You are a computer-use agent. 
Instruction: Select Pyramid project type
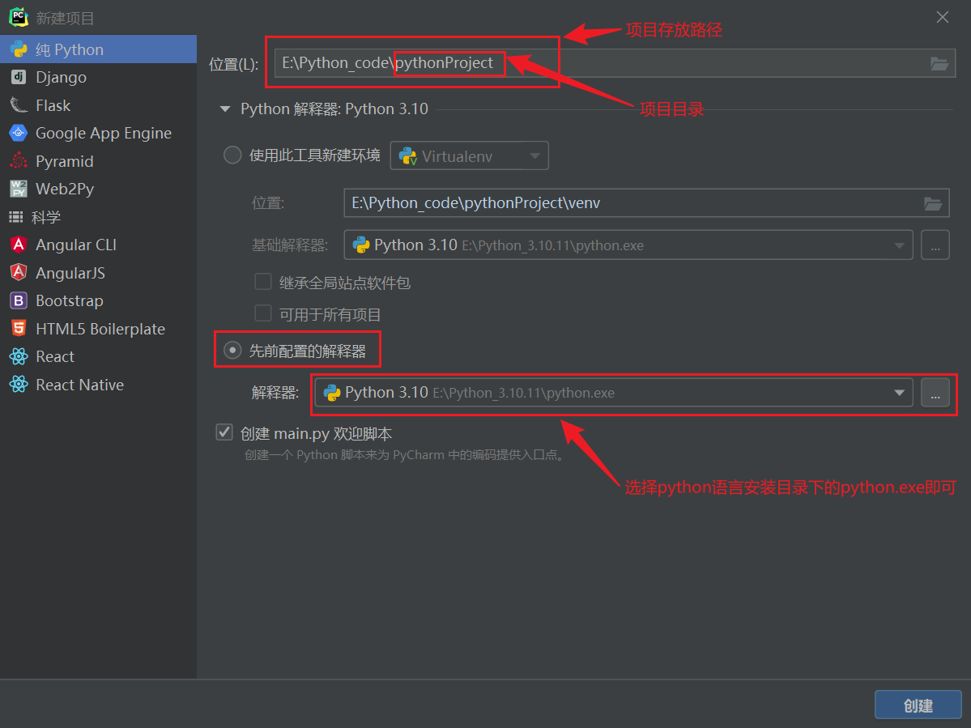coord(99,161)
